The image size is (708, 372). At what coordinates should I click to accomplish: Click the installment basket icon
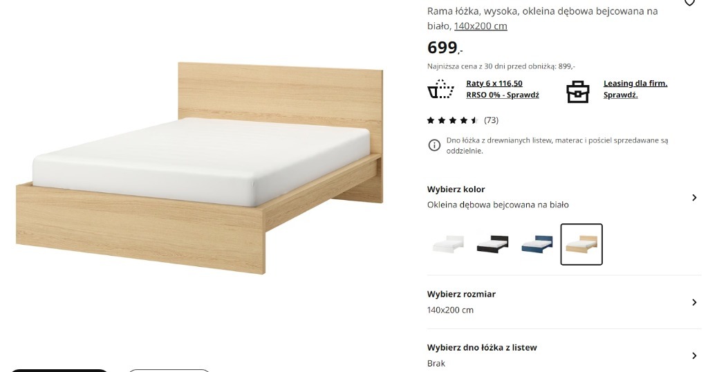(440, 89)
